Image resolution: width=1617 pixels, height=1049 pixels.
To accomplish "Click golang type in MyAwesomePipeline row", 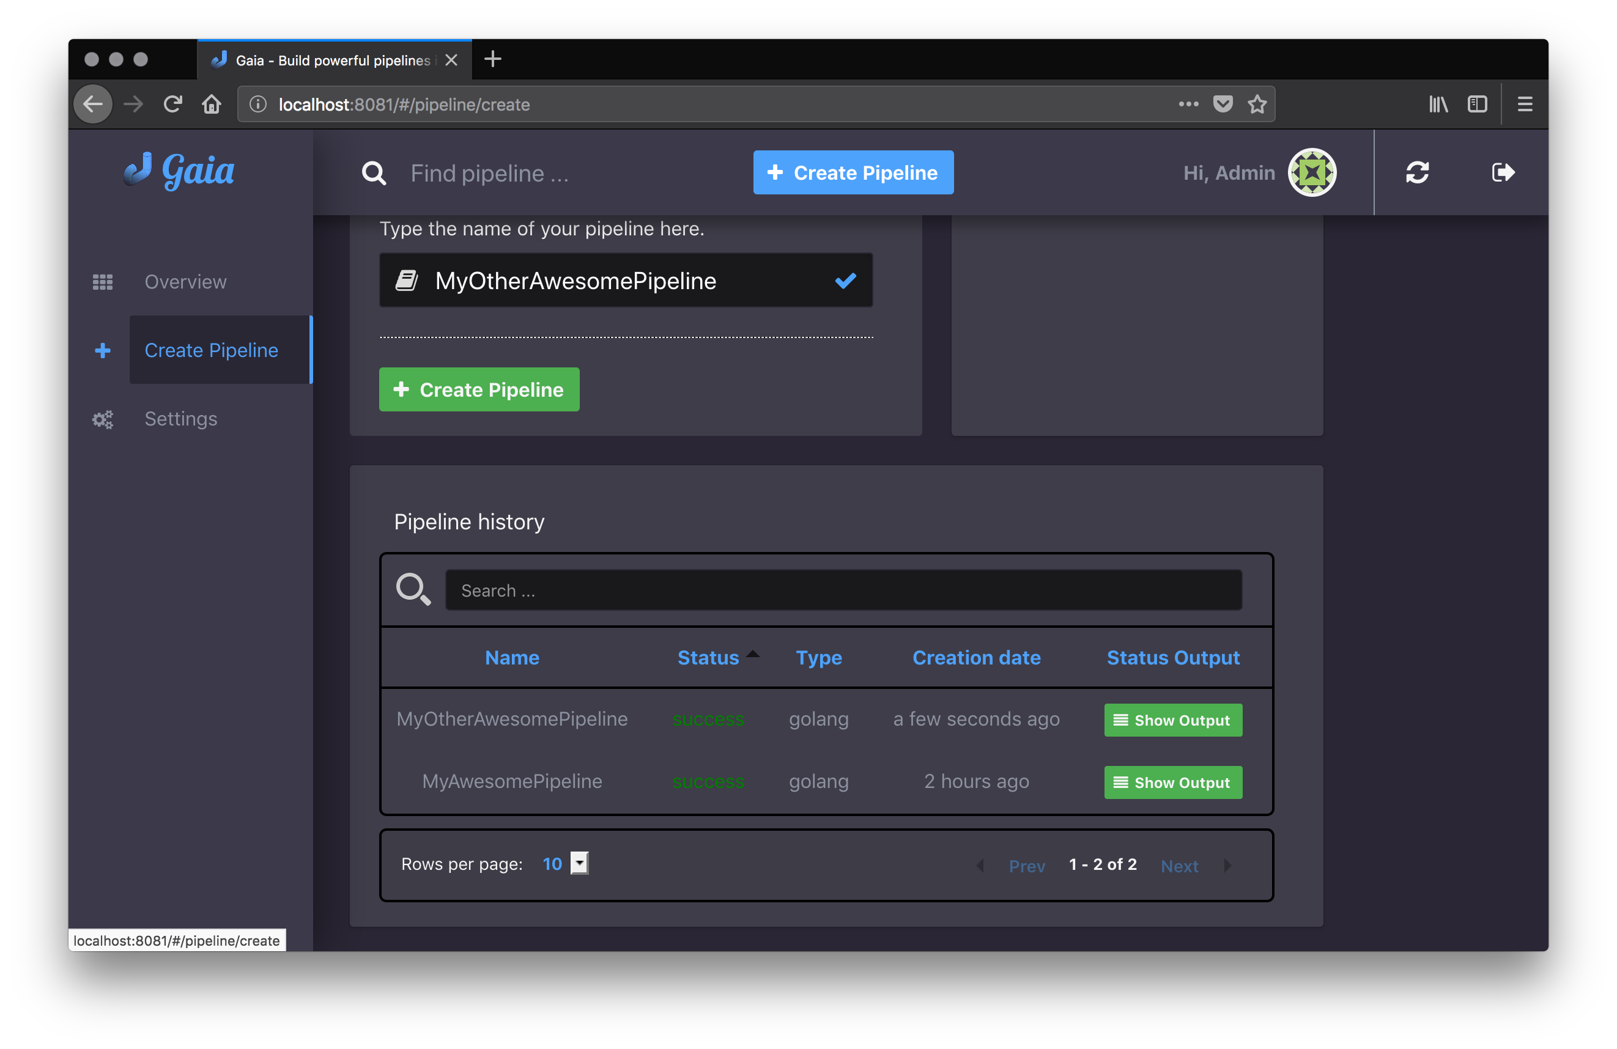I will pos(818,781).
